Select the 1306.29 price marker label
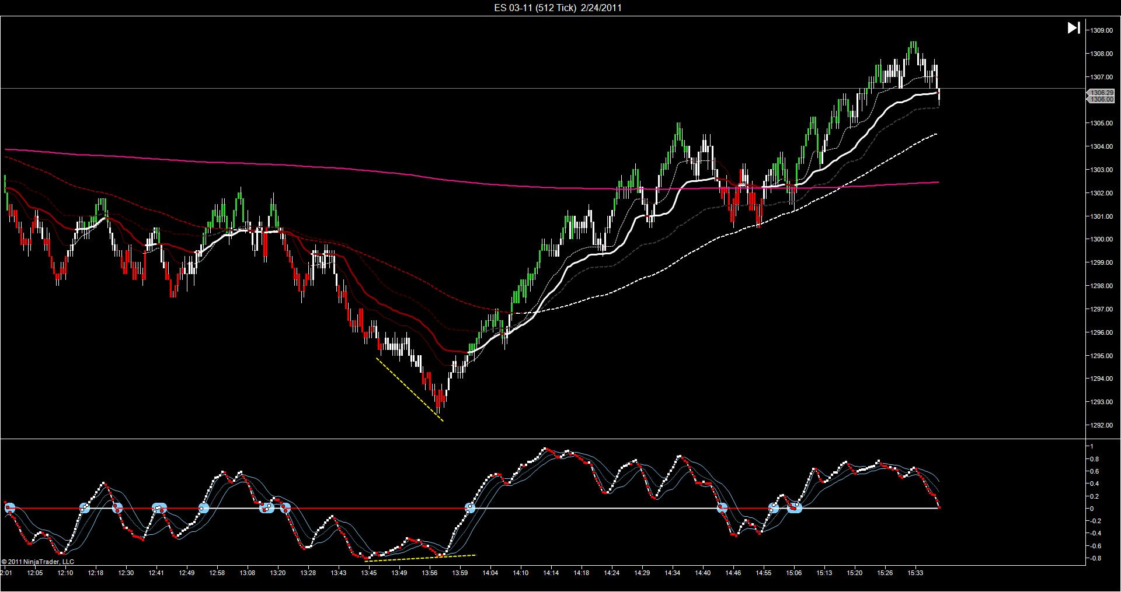Image resolution: width=1121 pixels, height=592 pixels. 1102,93
